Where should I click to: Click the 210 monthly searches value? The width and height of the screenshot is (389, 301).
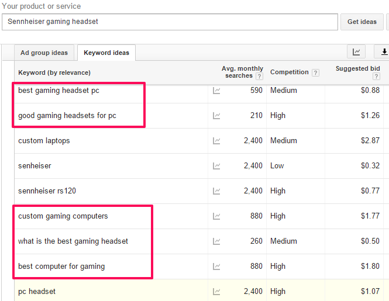click(256, 115)
